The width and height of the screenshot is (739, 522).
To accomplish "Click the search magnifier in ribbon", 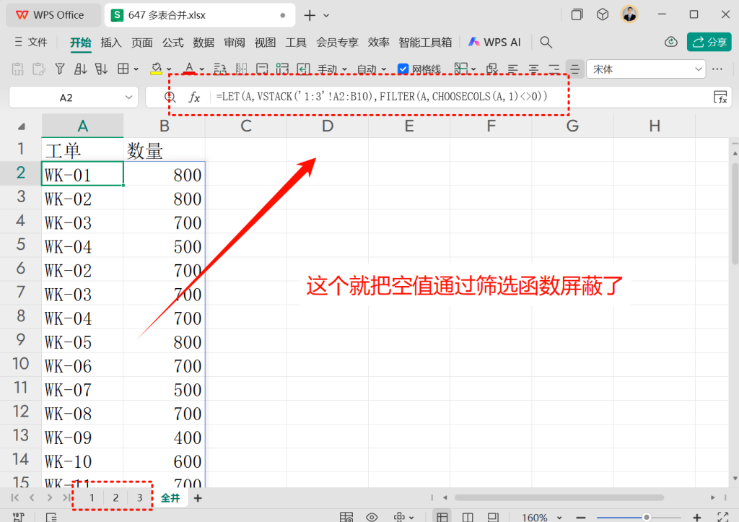I will click(x=546, y=43).
